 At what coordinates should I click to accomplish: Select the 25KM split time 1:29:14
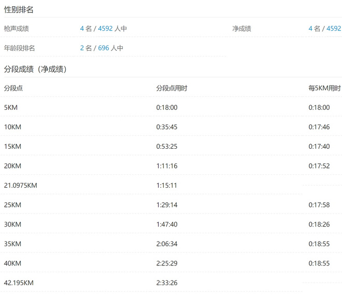(167, 205)
